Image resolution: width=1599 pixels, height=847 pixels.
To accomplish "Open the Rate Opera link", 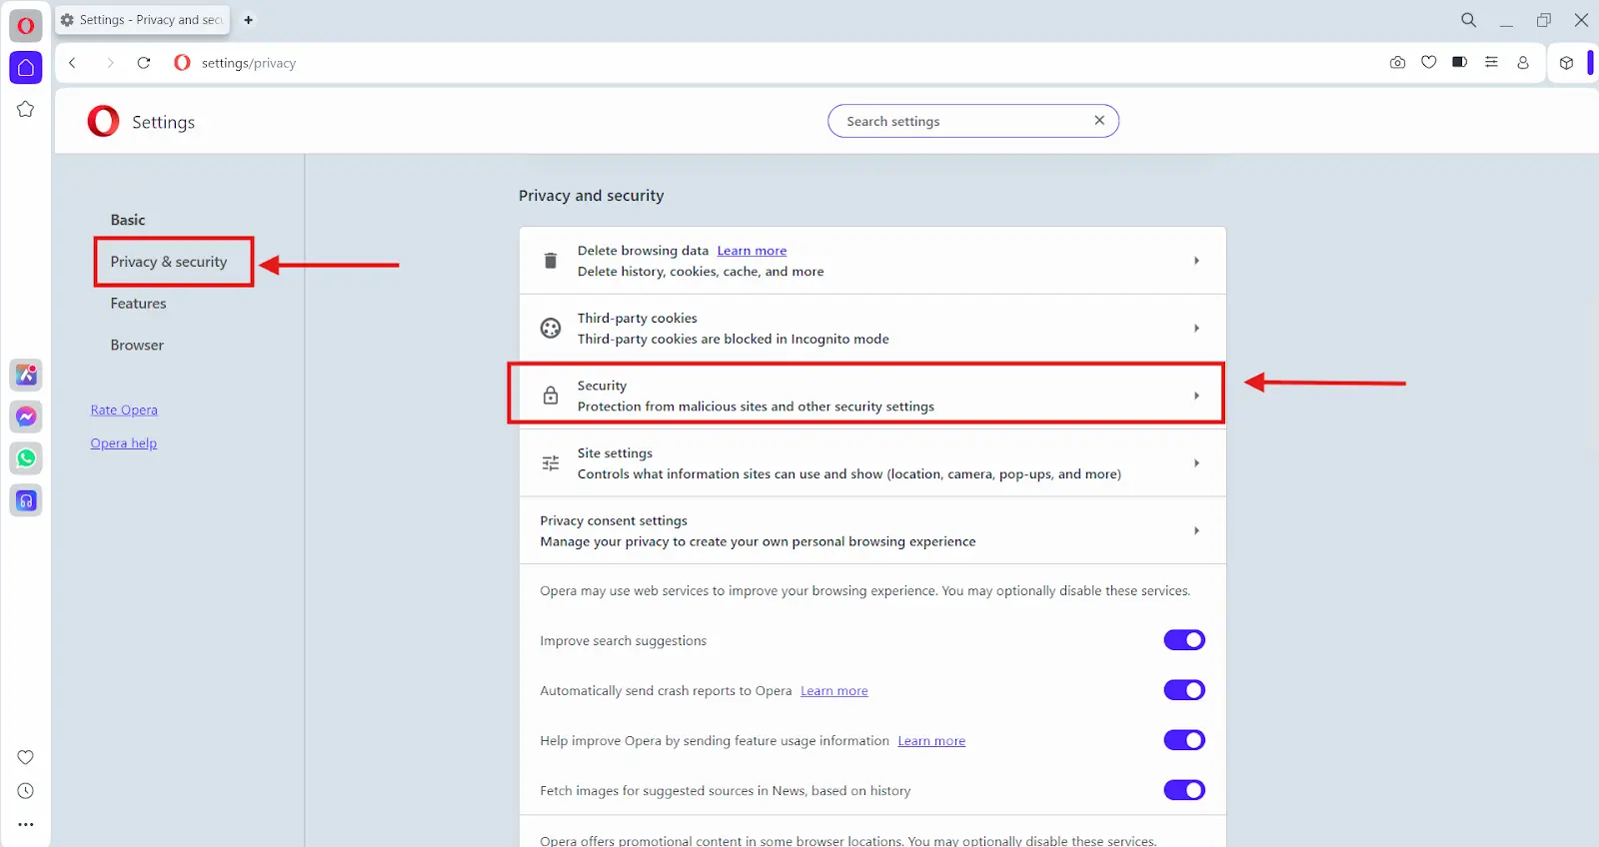I will (124, 410).
